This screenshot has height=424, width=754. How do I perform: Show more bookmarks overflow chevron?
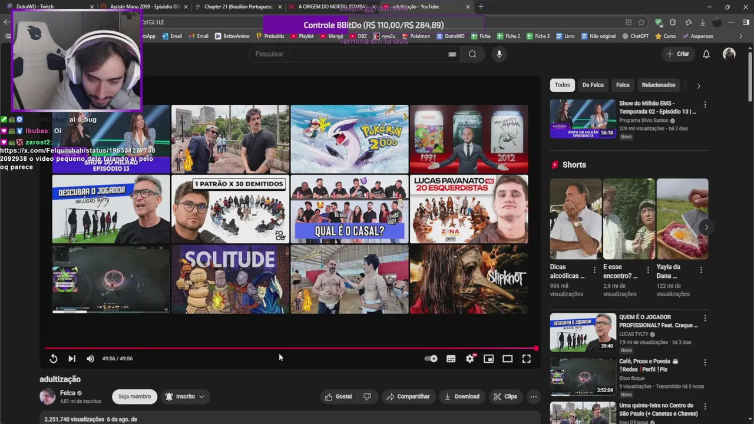pyautogui.click(x=742, y=36)
